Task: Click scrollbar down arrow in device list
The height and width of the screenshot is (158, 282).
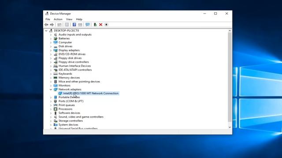Action: (x=230, y=127)
